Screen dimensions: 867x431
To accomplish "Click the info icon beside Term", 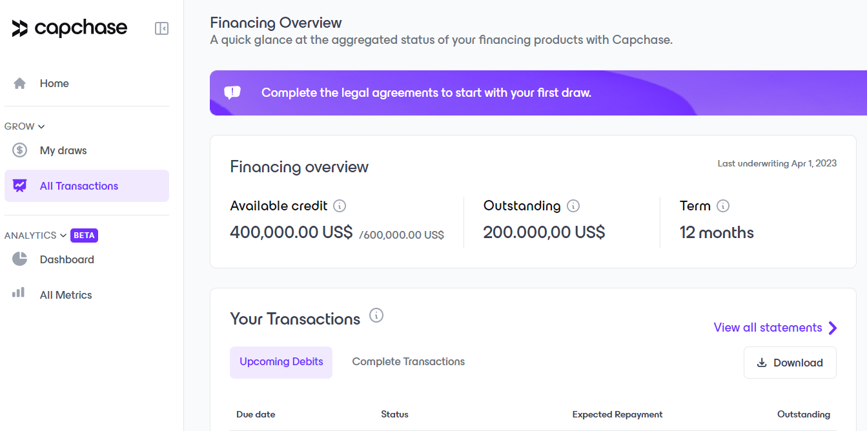I will click(723, 206).
